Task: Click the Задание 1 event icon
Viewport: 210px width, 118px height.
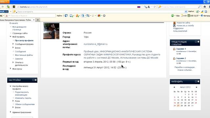Action: 174,49
